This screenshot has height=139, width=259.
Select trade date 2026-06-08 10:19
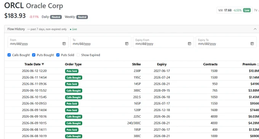pos(34,136)
